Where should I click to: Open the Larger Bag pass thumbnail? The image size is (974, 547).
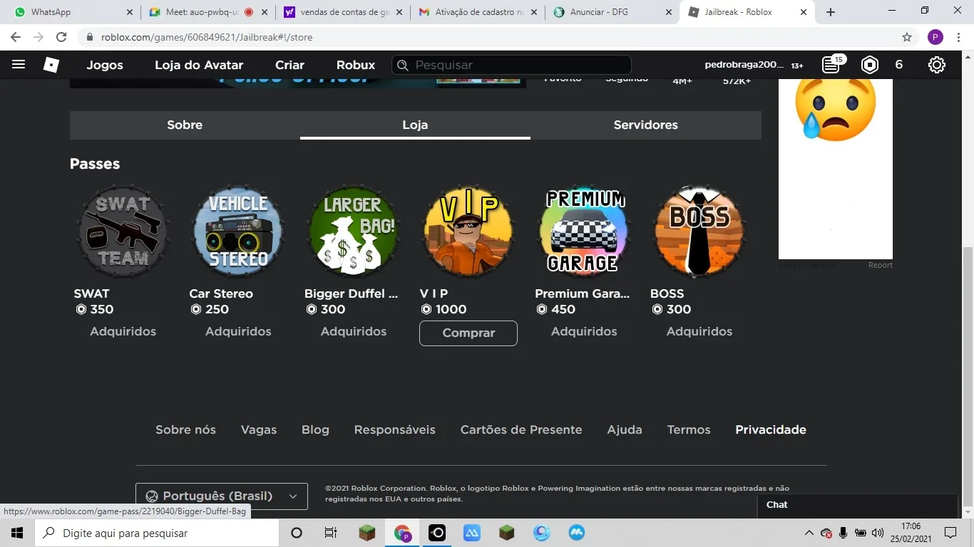coord(354,231)
